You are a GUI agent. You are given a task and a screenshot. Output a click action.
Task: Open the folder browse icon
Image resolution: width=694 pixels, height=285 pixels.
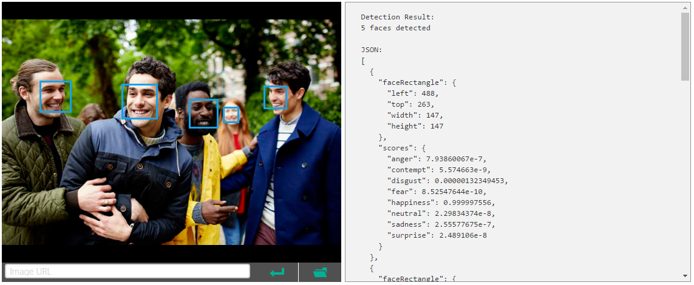point(320,272)
